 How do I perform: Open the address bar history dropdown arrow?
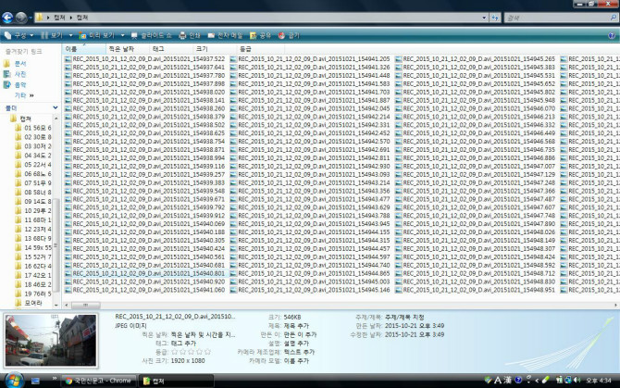pyautogui.click(x=484, y=18)
